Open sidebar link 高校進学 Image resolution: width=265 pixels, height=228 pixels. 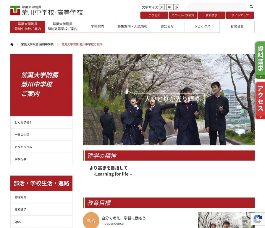tap(41, 209)
